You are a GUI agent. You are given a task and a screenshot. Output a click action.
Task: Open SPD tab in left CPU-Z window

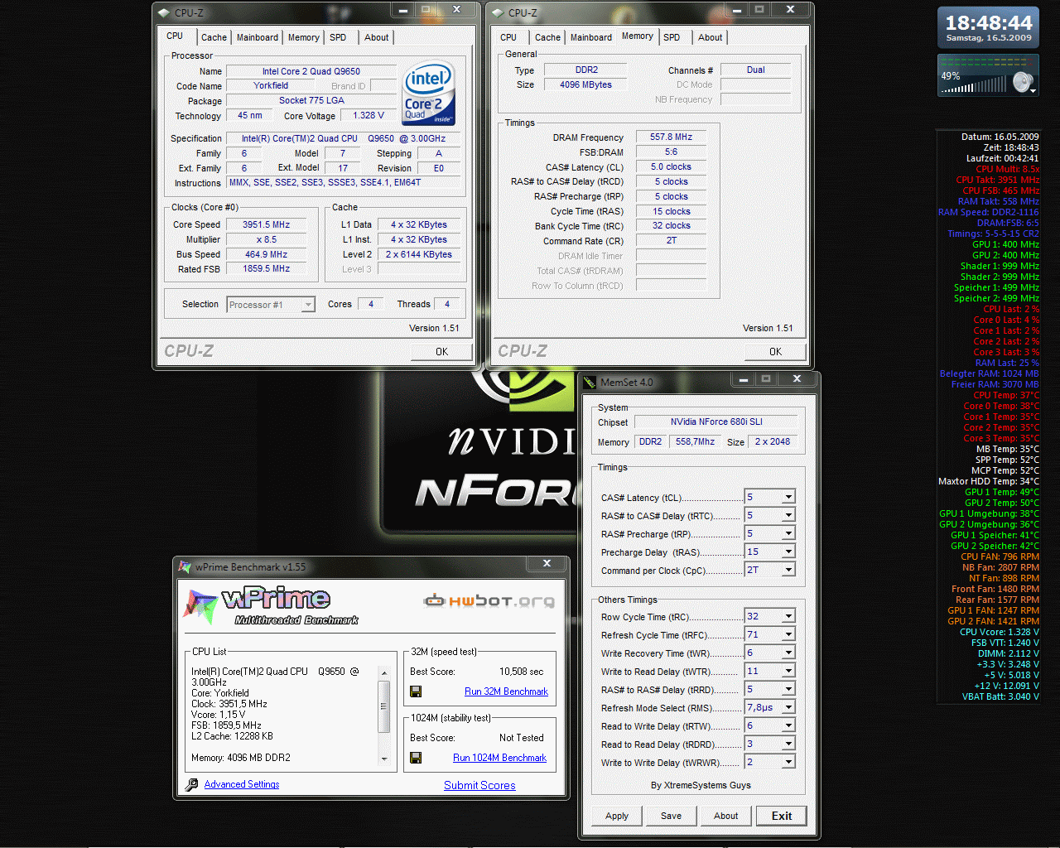(x=338, y=37)
